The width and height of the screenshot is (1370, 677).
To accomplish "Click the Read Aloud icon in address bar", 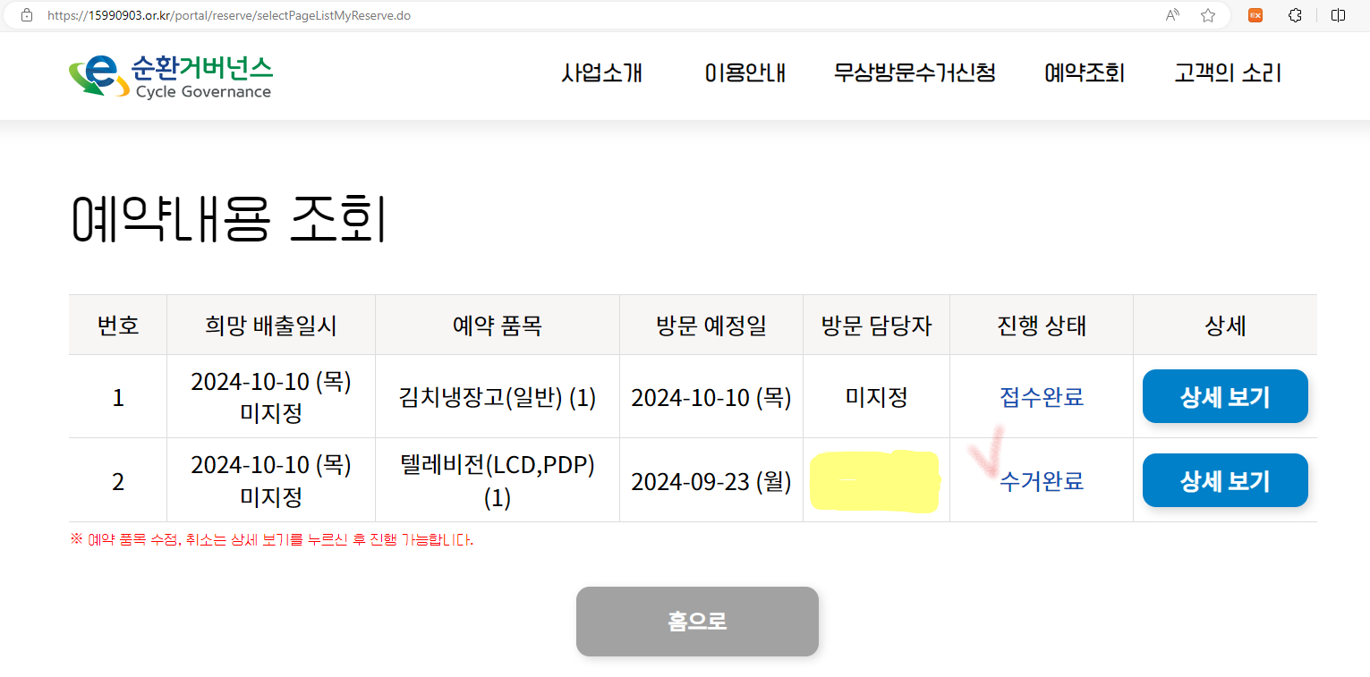I will (1172, 15).
